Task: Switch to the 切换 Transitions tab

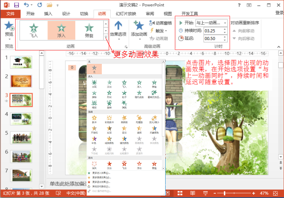Action: pos(84,14)
